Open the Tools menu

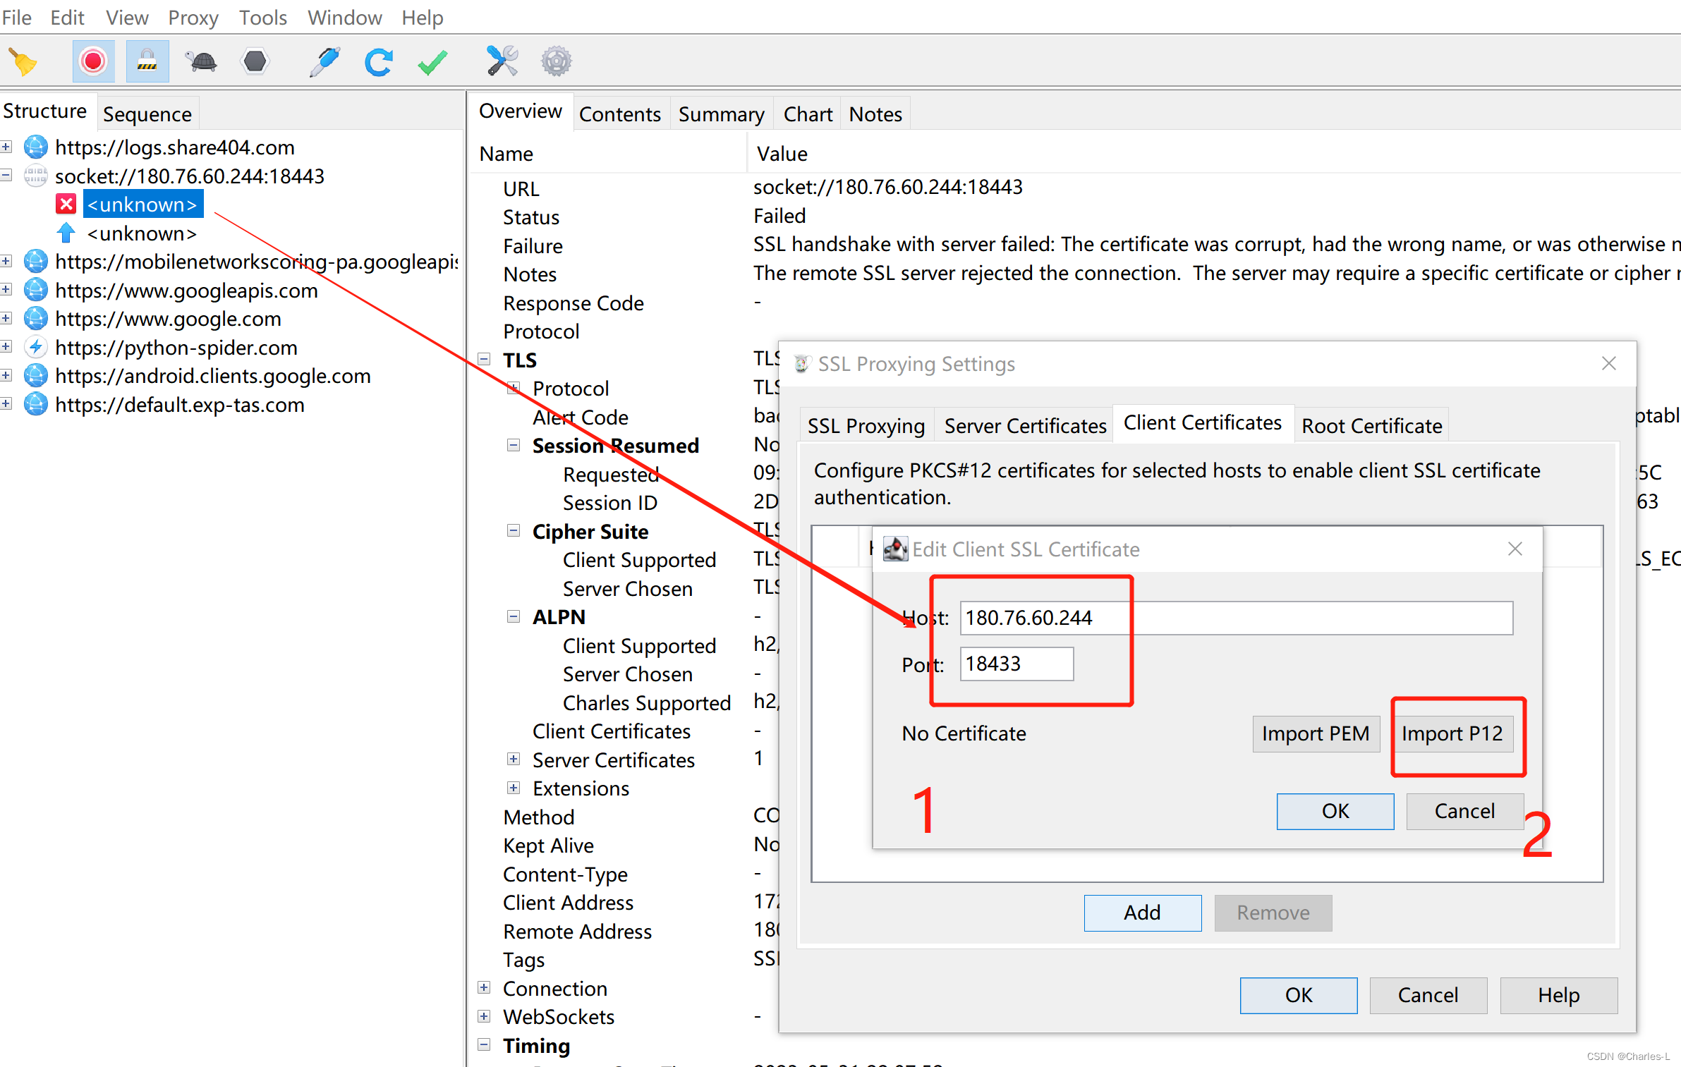[262, 17]
